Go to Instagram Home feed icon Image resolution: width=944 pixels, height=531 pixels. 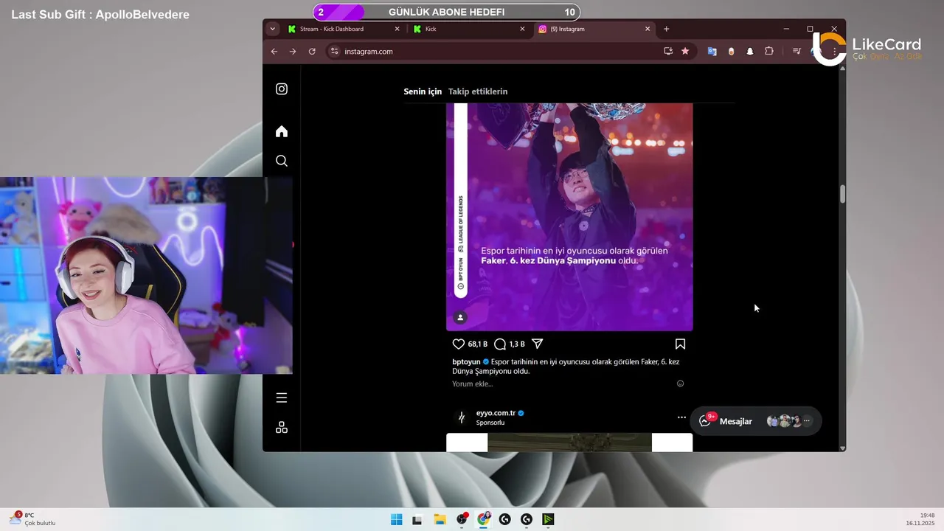click(282, 131)
